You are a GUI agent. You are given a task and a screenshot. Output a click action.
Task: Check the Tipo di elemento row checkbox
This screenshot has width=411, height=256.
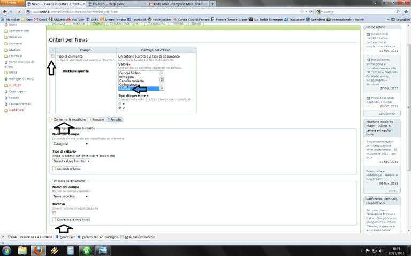pos(52,56)
